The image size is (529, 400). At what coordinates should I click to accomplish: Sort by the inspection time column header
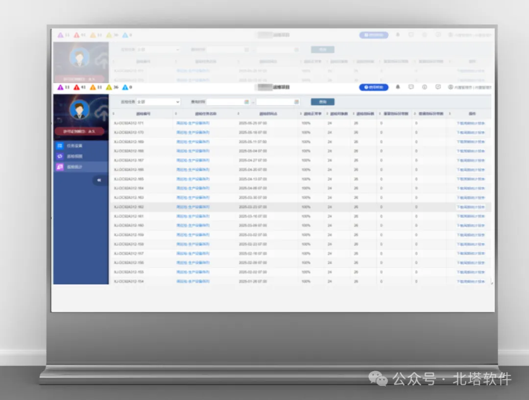(x=268, y=114)
